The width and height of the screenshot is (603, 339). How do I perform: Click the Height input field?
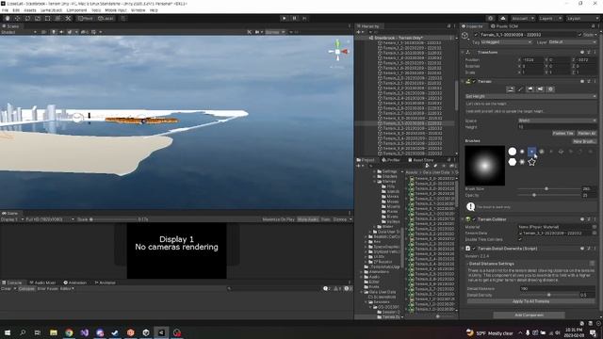pos(557,127)
